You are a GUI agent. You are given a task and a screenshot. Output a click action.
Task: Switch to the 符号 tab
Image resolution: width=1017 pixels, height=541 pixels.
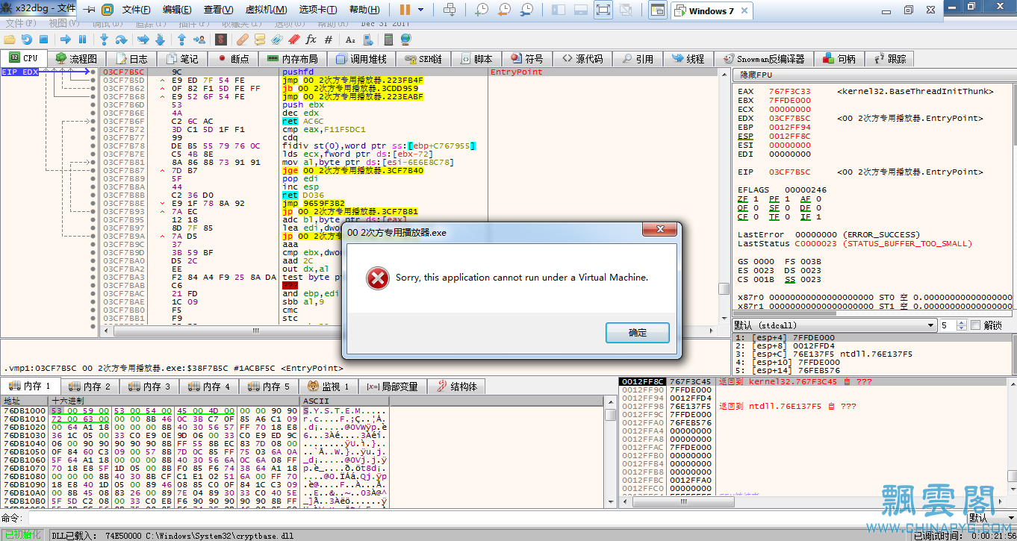527,58
